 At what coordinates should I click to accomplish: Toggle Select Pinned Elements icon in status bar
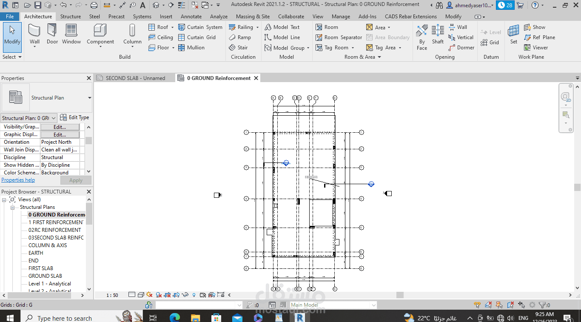[500, 305]
